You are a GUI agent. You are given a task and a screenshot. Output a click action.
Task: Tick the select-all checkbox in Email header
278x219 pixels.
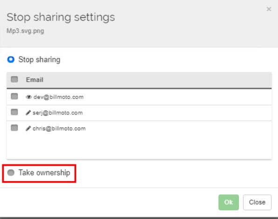14,79
